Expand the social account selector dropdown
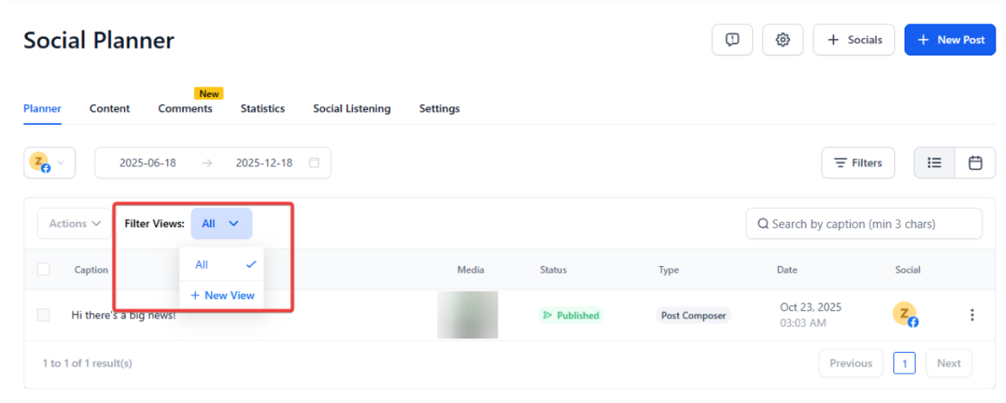1006x403 pixels. point(49,163)
